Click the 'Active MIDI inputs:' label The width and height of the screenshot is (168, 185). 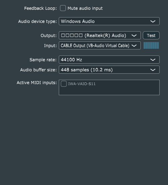(x=37, y=83)
